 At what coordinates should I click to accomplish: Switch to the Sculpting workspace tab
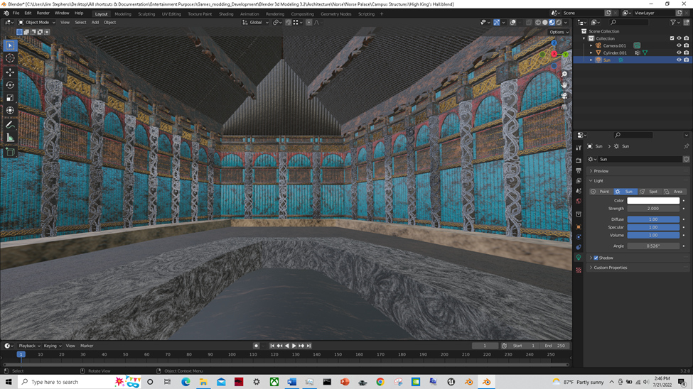click(x=146, y=13)
